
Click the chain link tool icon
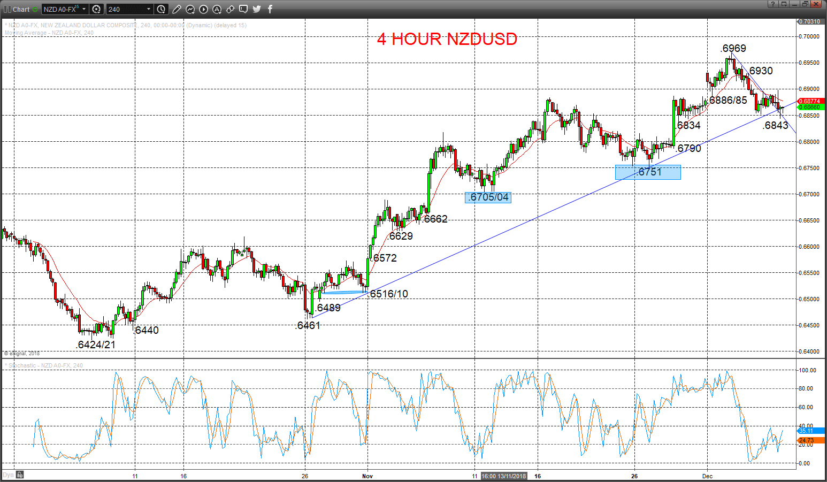[230, 9]
